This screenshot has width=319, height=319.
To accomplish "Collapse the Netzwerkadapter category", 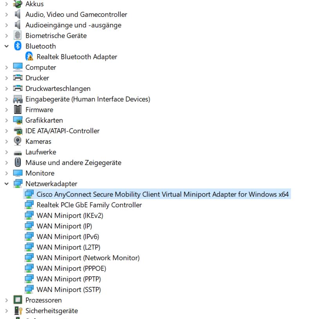I will [x=7, y=184].
